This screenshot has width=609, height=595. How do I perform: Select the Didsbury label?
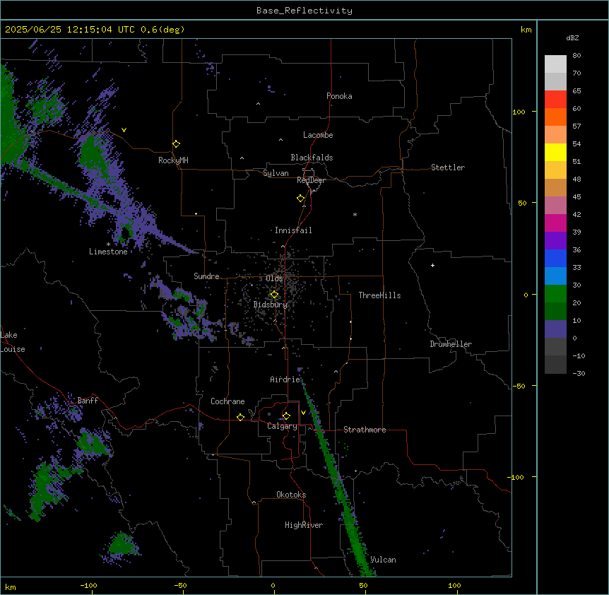tap(271, 305)
